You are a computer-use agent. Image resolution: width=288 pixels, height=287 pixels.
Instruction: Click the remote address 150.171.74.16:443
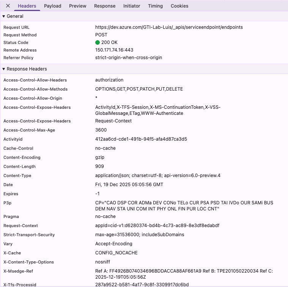[114, 50]
